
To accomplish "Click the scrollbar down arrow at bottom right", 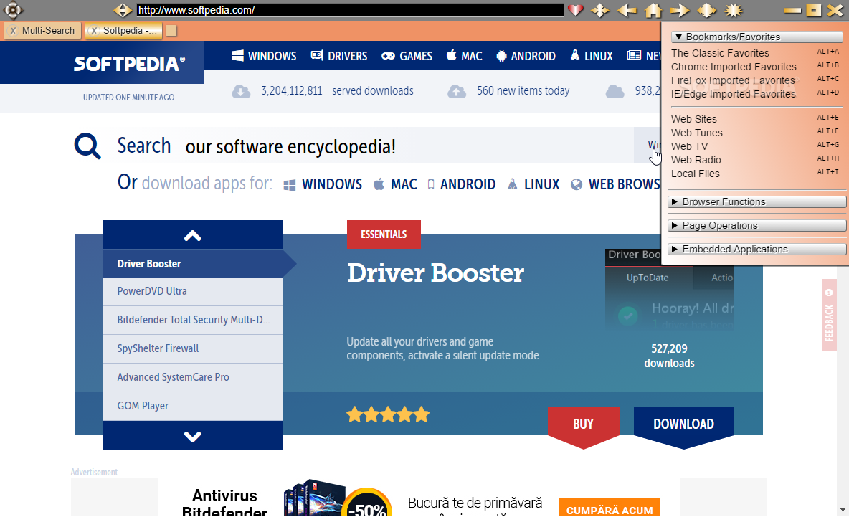I will (x=843, y=510).
